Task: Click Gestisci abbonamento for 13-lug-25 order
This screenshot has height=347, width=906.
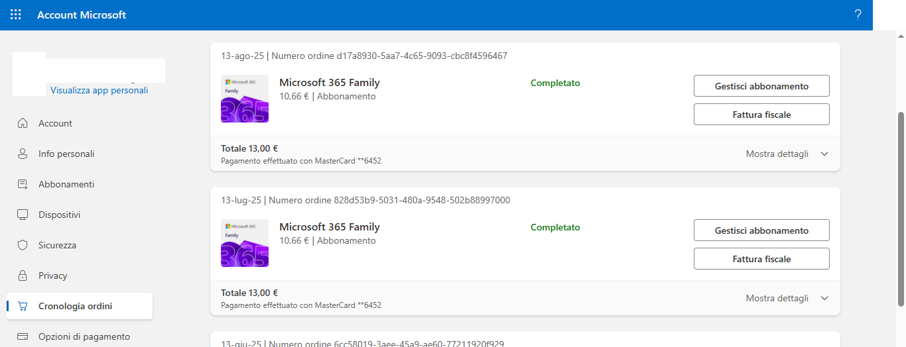Action: coord(761,230)
